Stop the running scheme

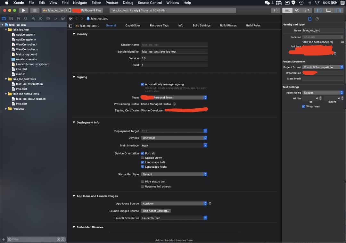pos(35,10)
